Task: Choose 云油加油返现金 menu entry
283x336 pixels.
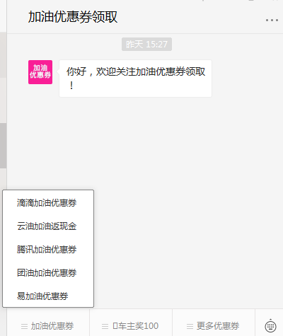Action: 47,226
